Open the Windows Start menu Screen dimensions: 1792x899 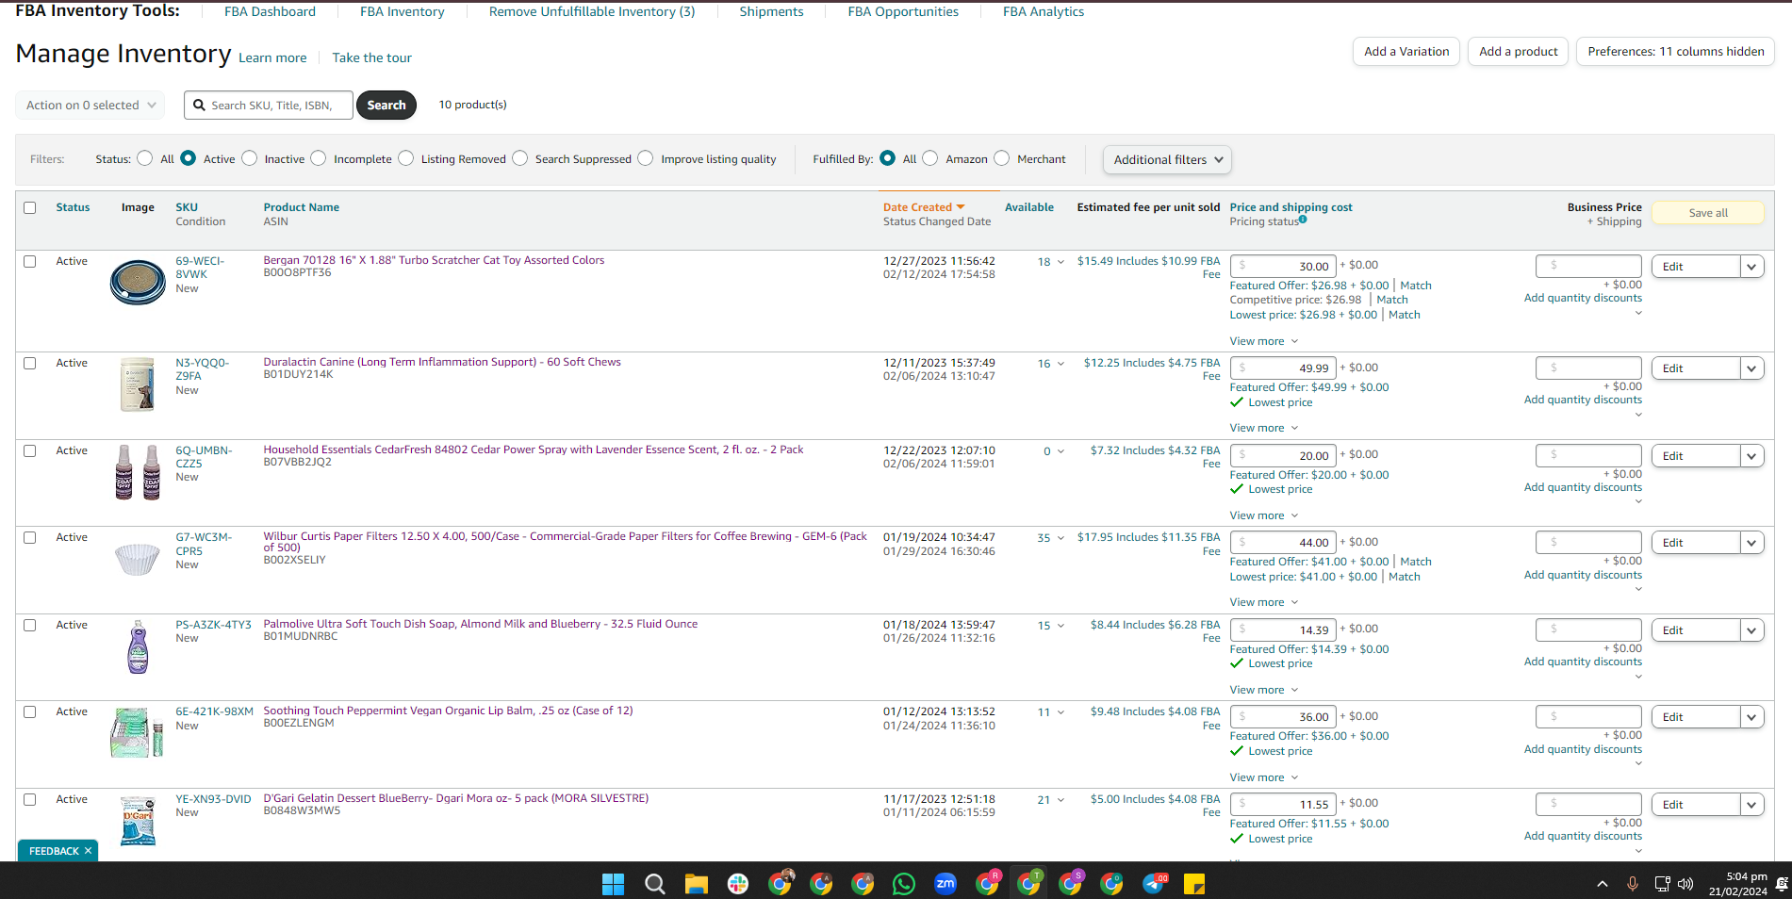pos(613,884)
